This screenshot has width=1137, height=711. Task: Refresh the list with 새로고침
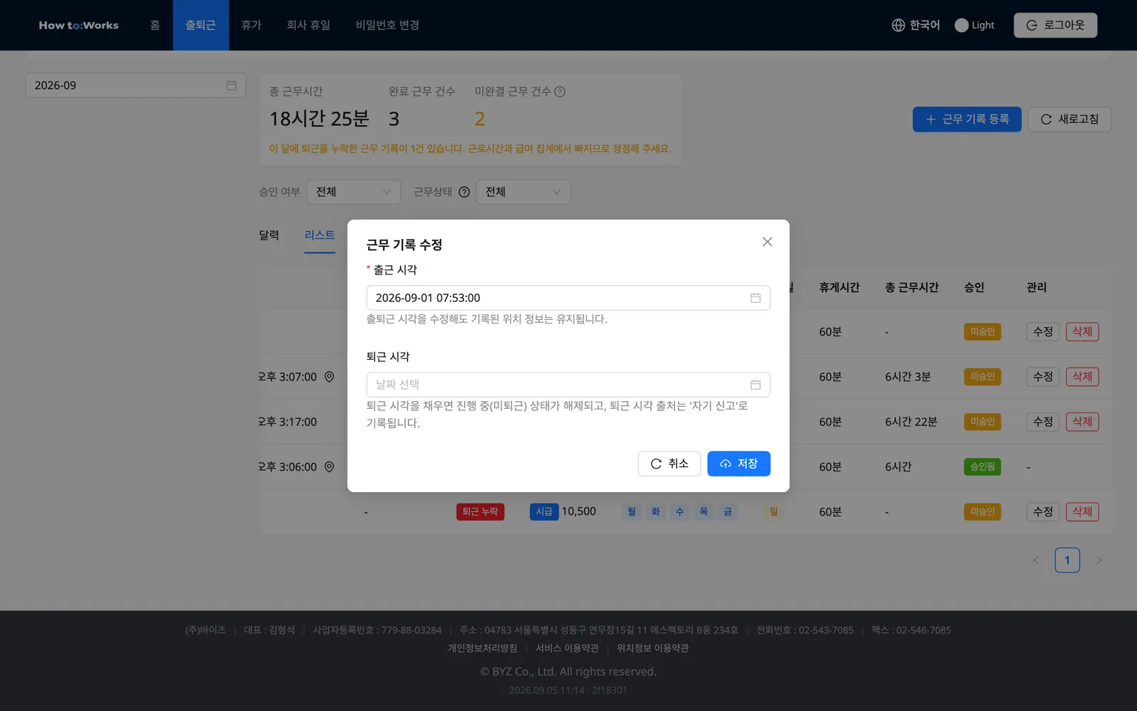point(1069,119)
